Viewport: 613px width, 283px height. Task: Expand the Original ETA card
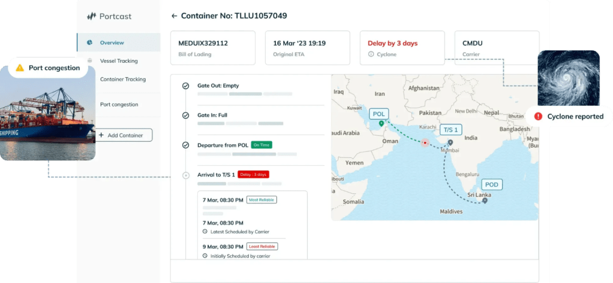coord(307,48)
